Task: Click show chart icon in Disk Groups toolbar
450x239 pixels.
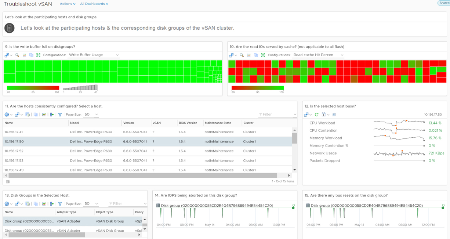Action: (44, 204)
